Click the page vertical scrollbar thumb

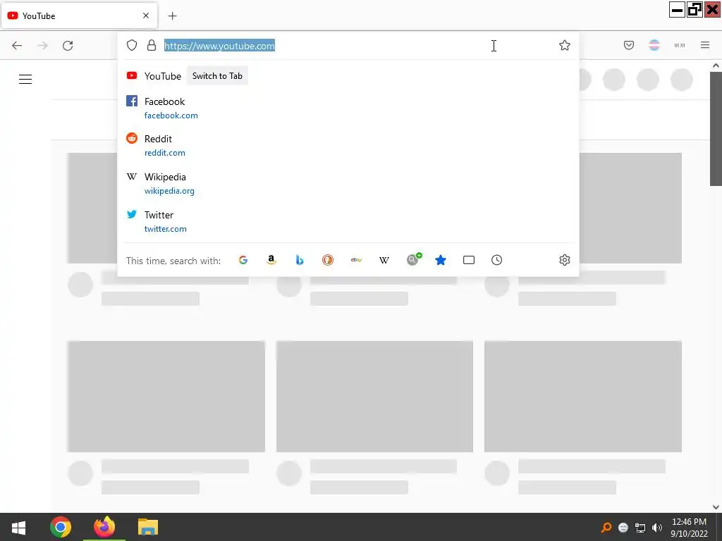pyautogui.click(x=716, y=129)
